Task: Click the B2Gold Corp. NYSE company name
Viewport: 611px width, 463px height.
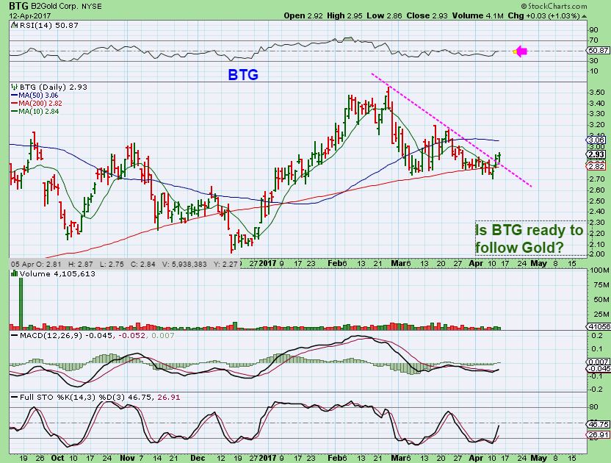Action: point(65,6)
